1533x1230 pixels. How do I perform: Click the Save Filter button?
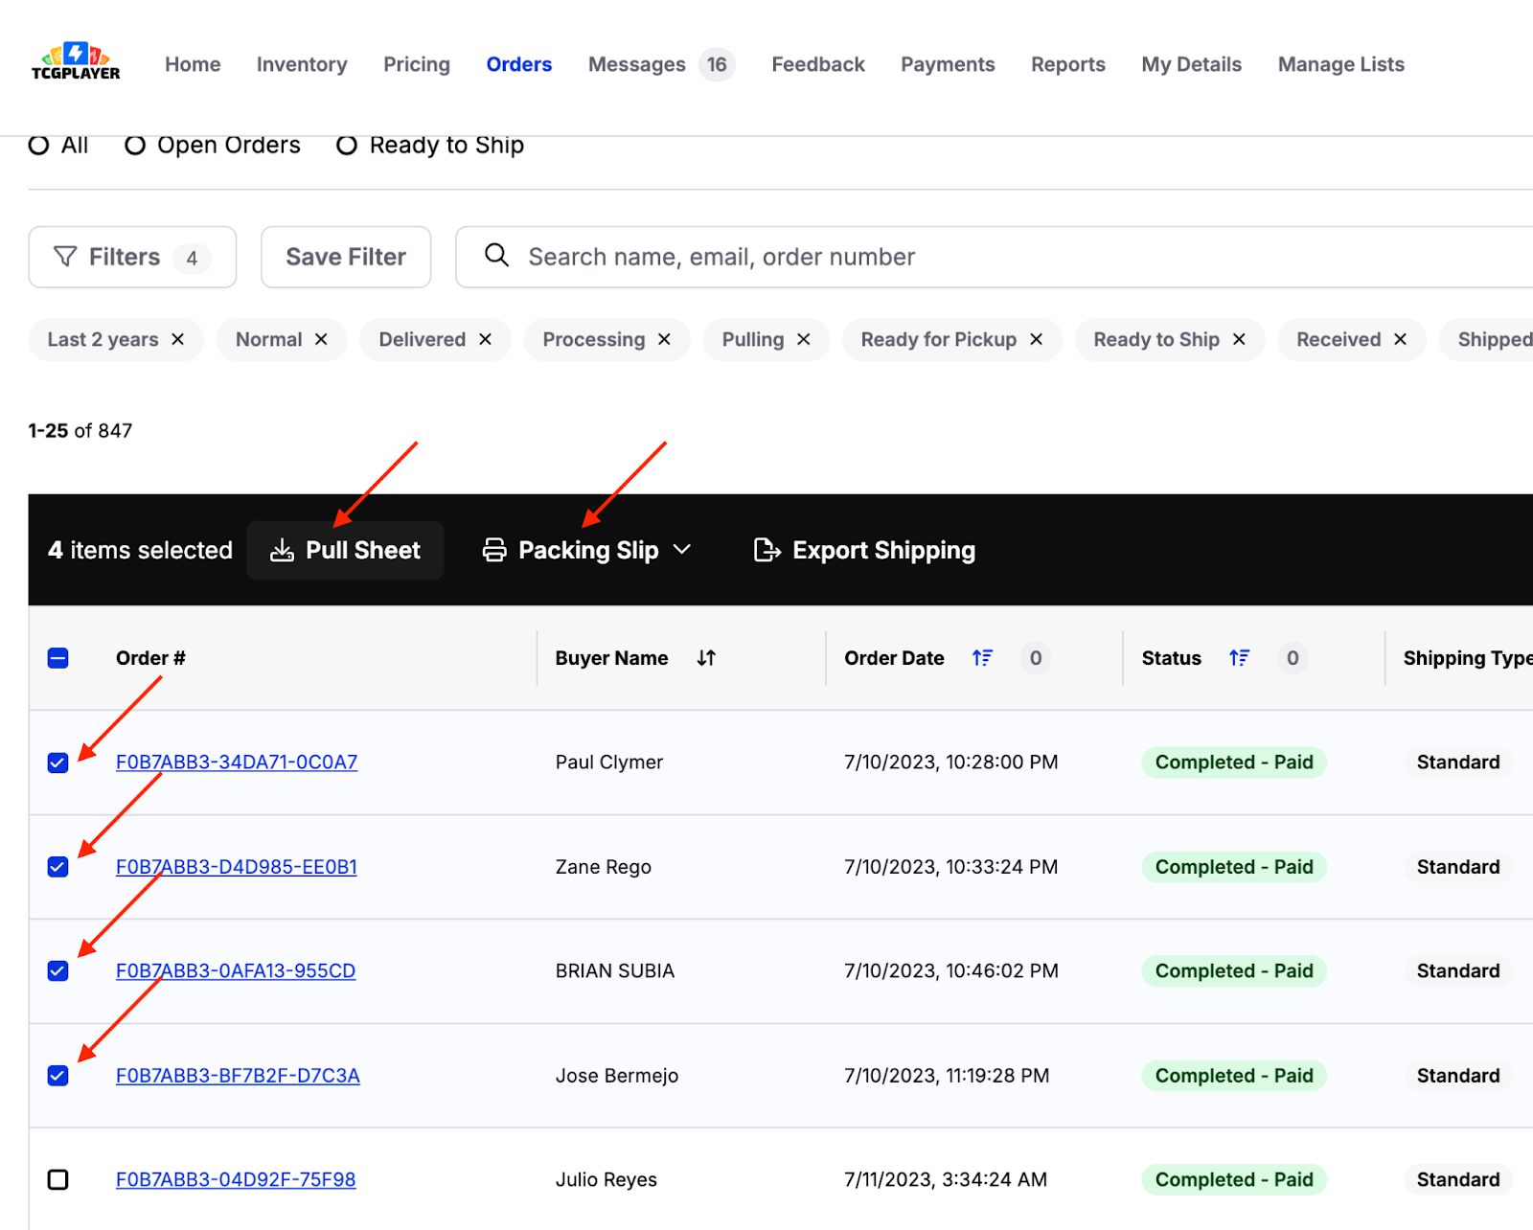pos(346,257)
